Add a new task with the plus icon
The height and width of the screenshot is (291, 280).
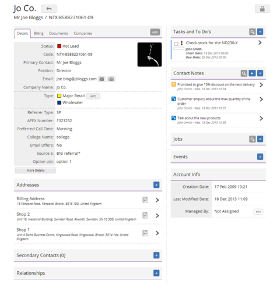pyautogui.click(x=260, y=31)
